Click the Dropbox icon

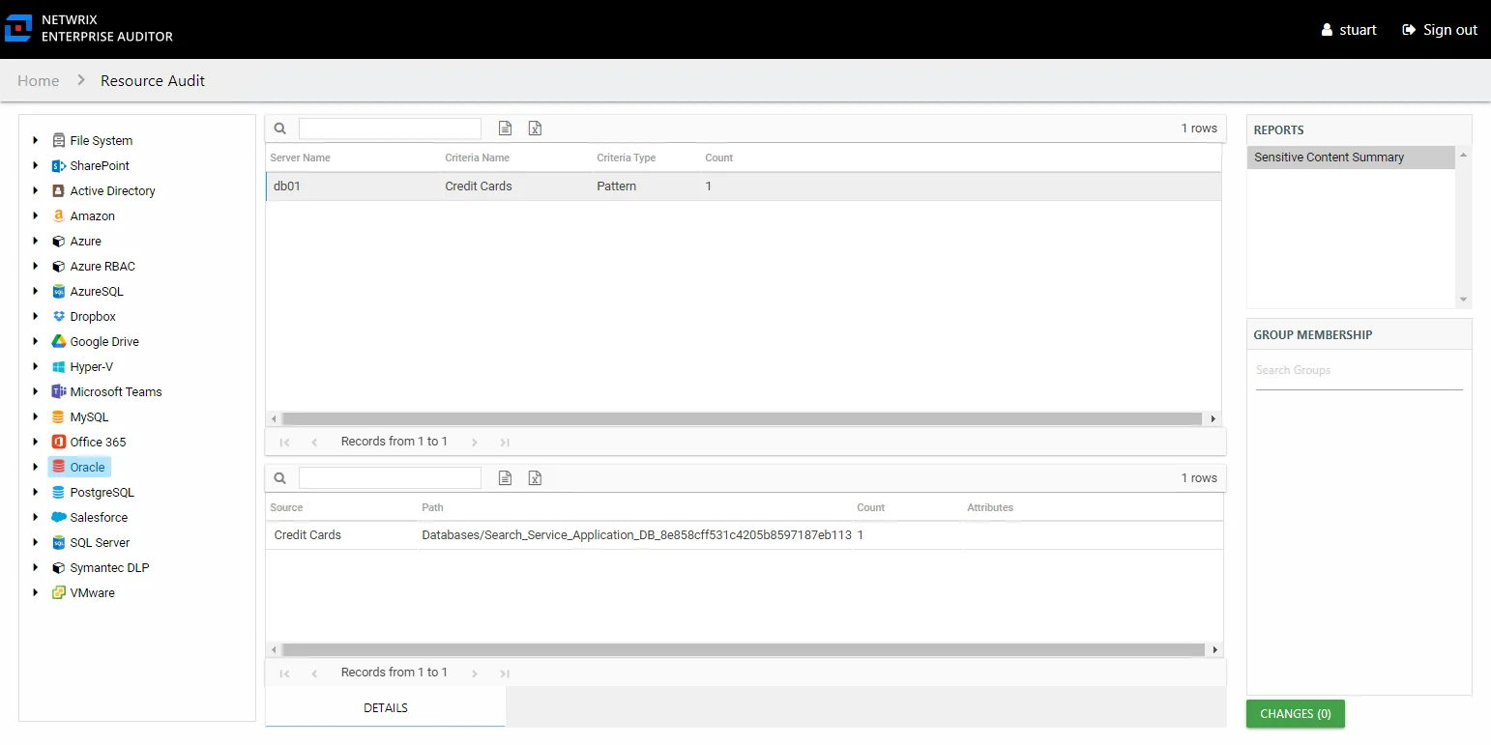pyautogui.click(x=59, y=316)
